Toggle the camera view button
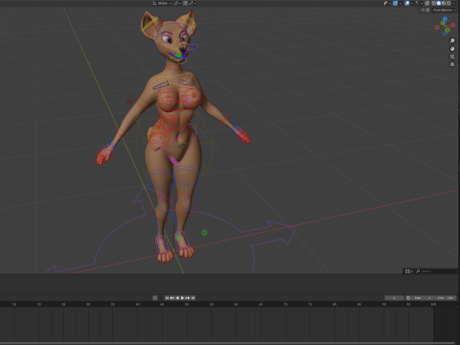Image resolution: width=460 pixels, height=345 pixels. (x=452, y=57)
